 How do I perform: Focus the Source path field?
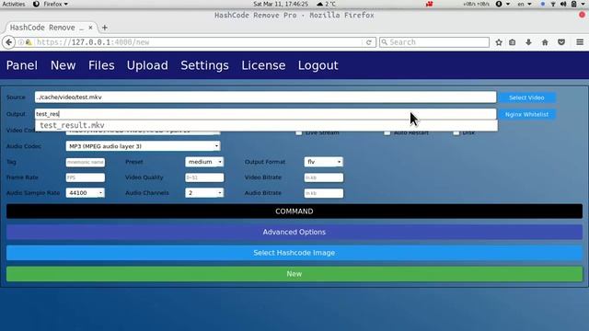point(265,97)
